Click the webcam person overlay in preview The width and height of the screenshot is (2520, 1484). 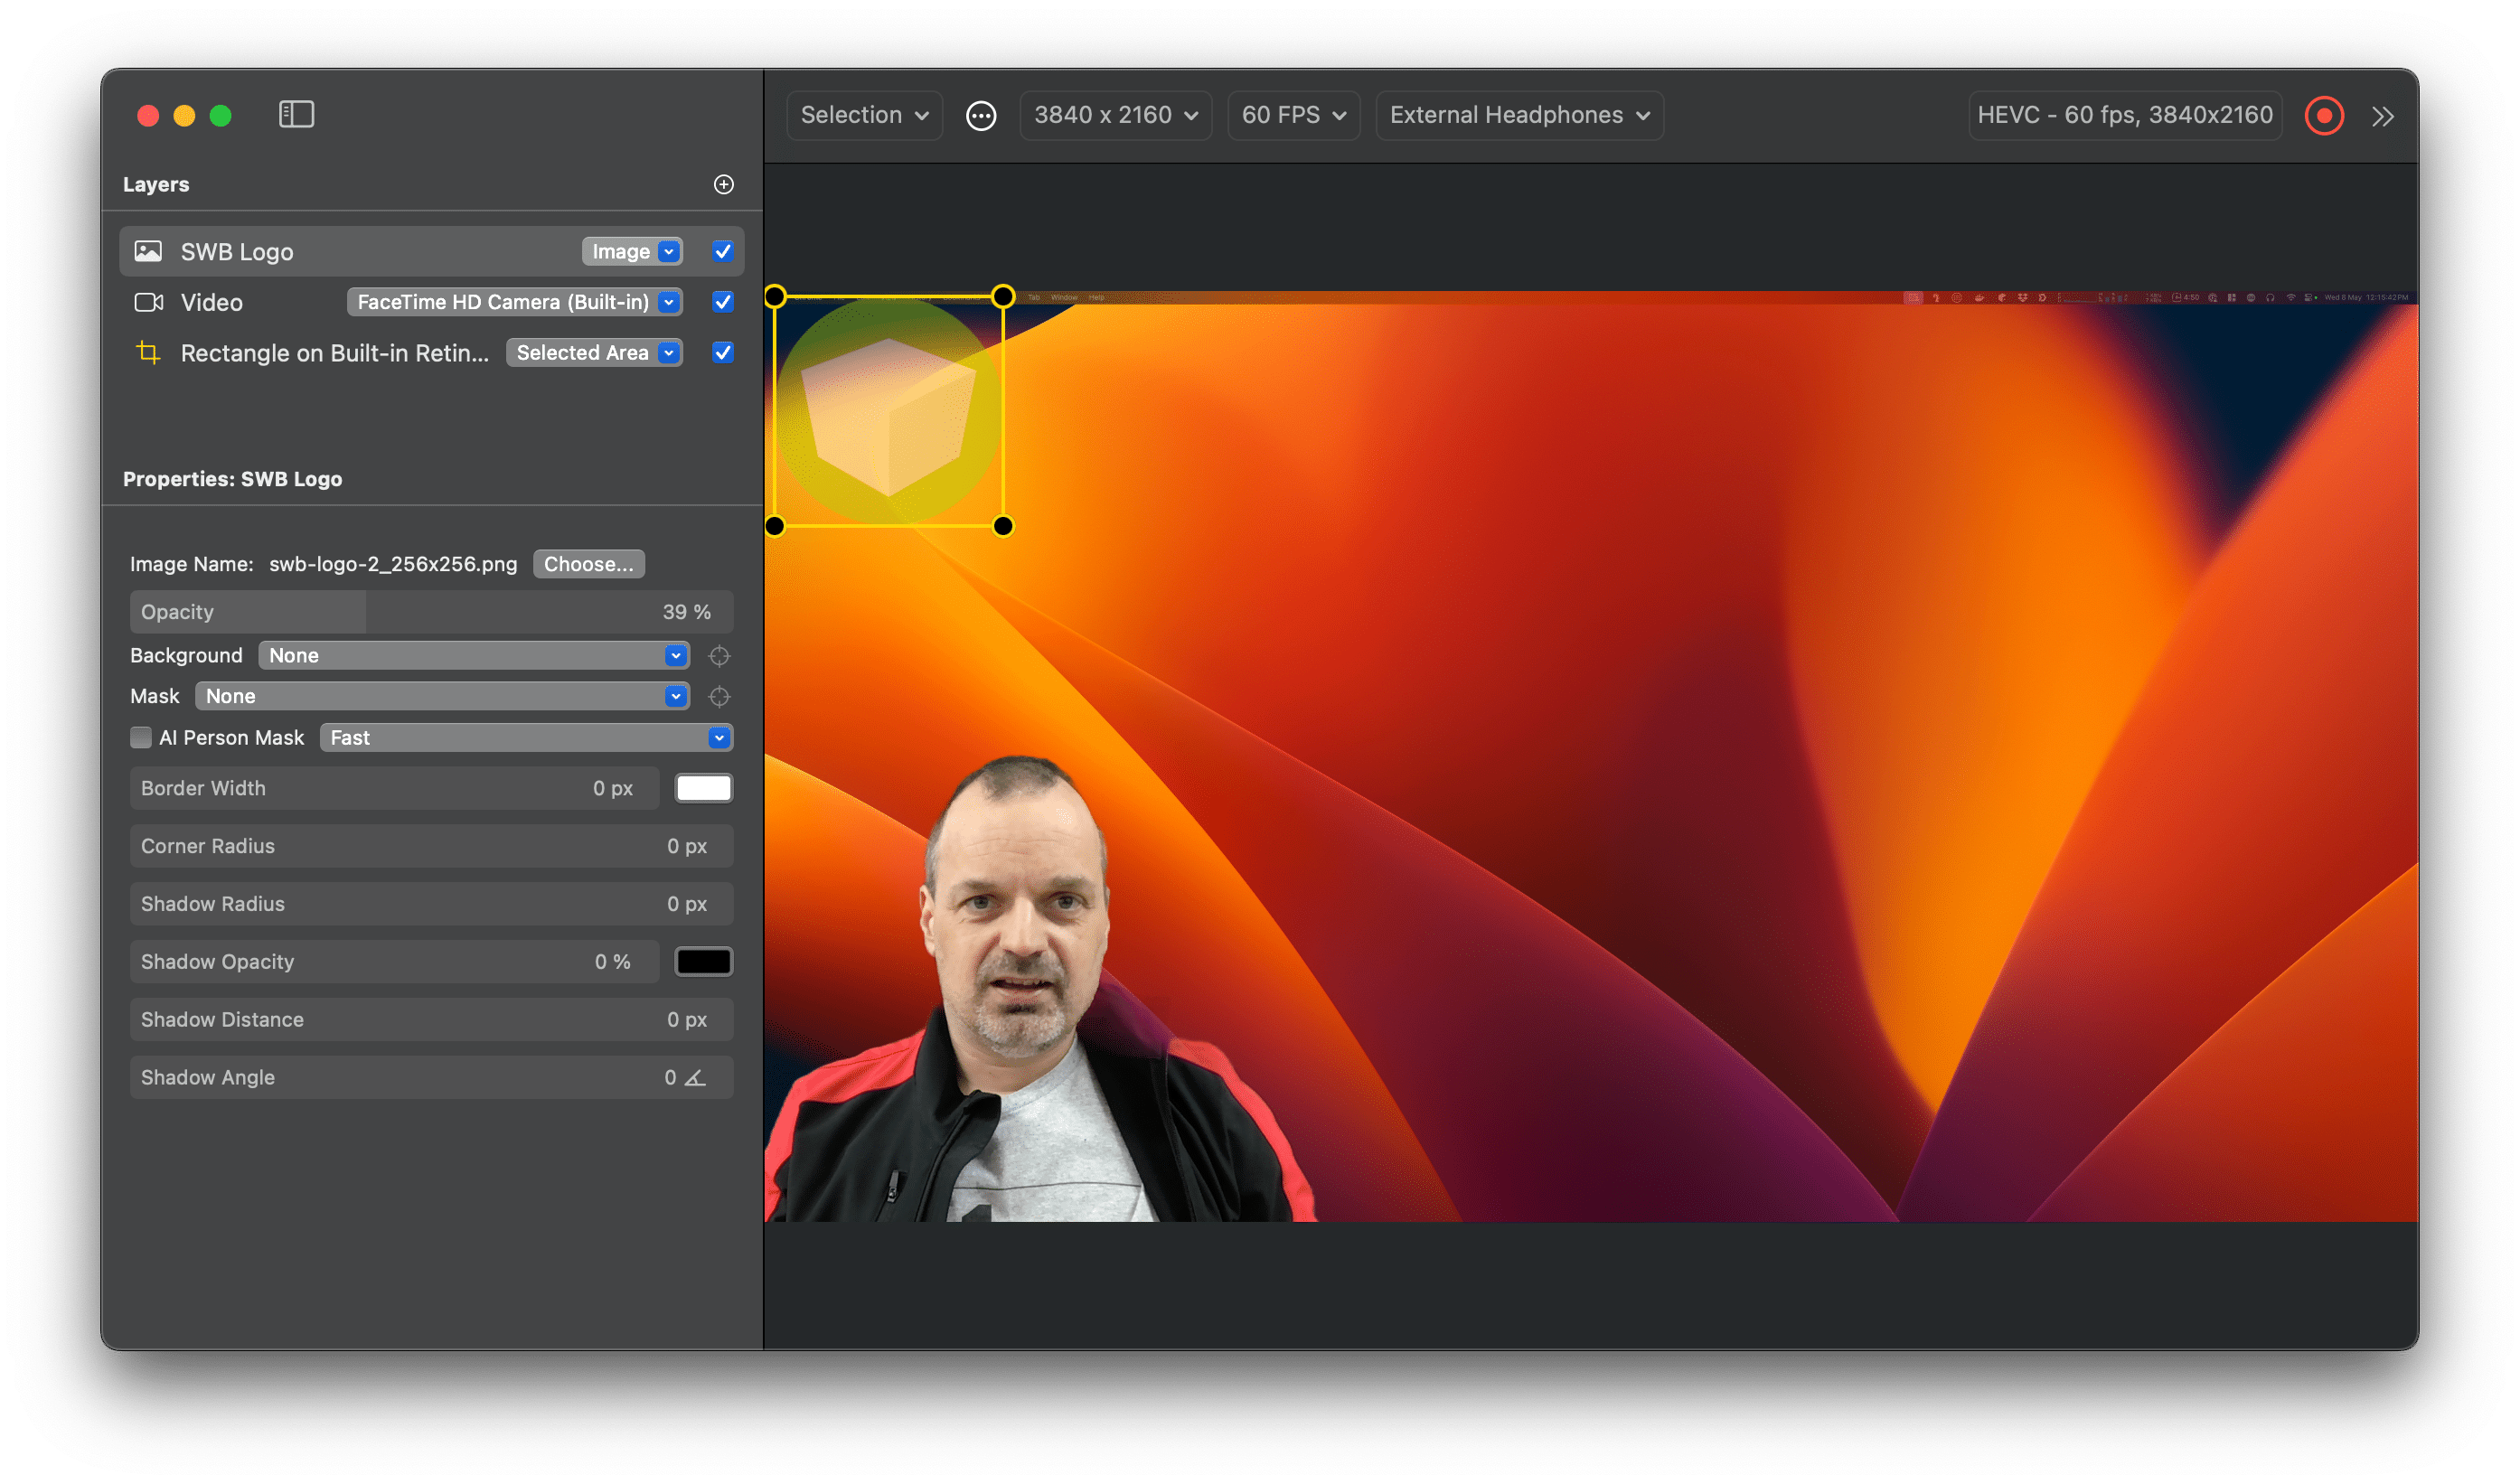[x=1040, y=990]
